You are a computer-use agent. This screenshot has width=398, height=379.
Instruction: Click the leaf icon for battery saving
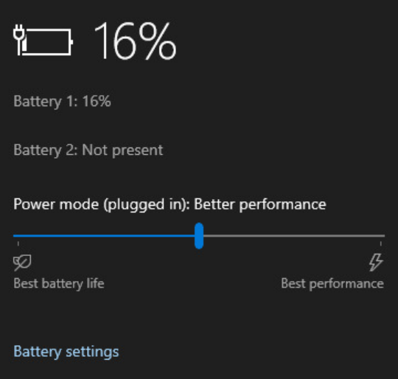(x=22, y=262)
